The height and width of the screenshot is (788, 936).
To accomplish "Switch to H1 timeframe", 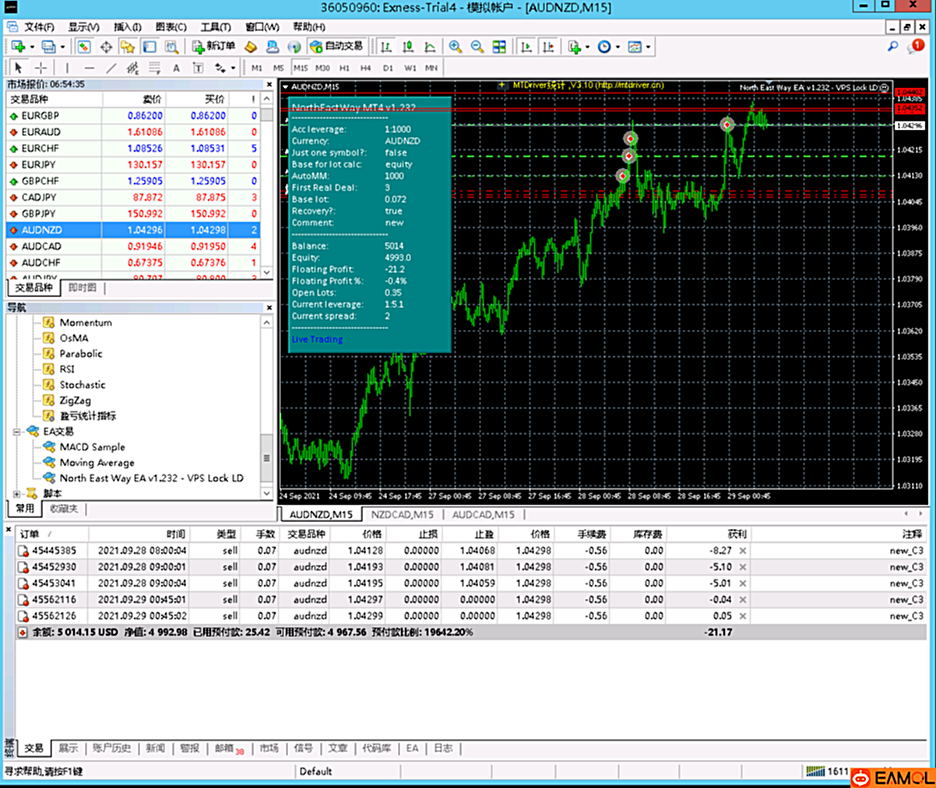I will [344, 68].
